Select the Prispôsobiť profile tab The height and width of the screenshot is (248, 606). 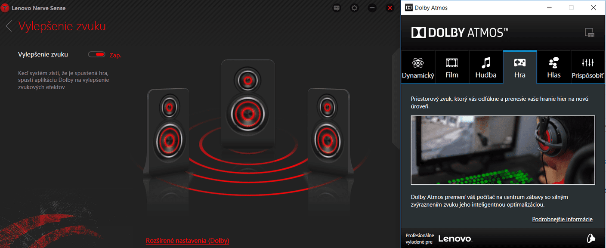pos(588,67)
